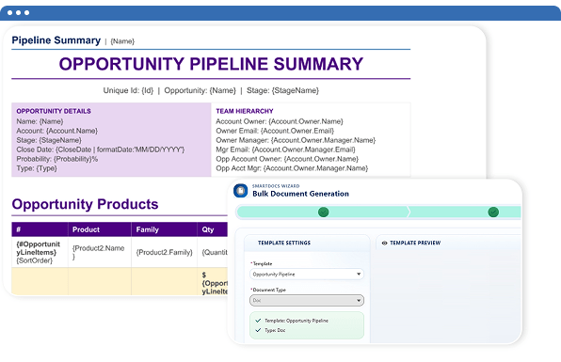Click the second completed step checkmark

493,212
